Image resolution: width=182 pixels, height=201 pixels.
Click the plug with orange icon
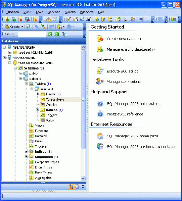tap(43, 27)
